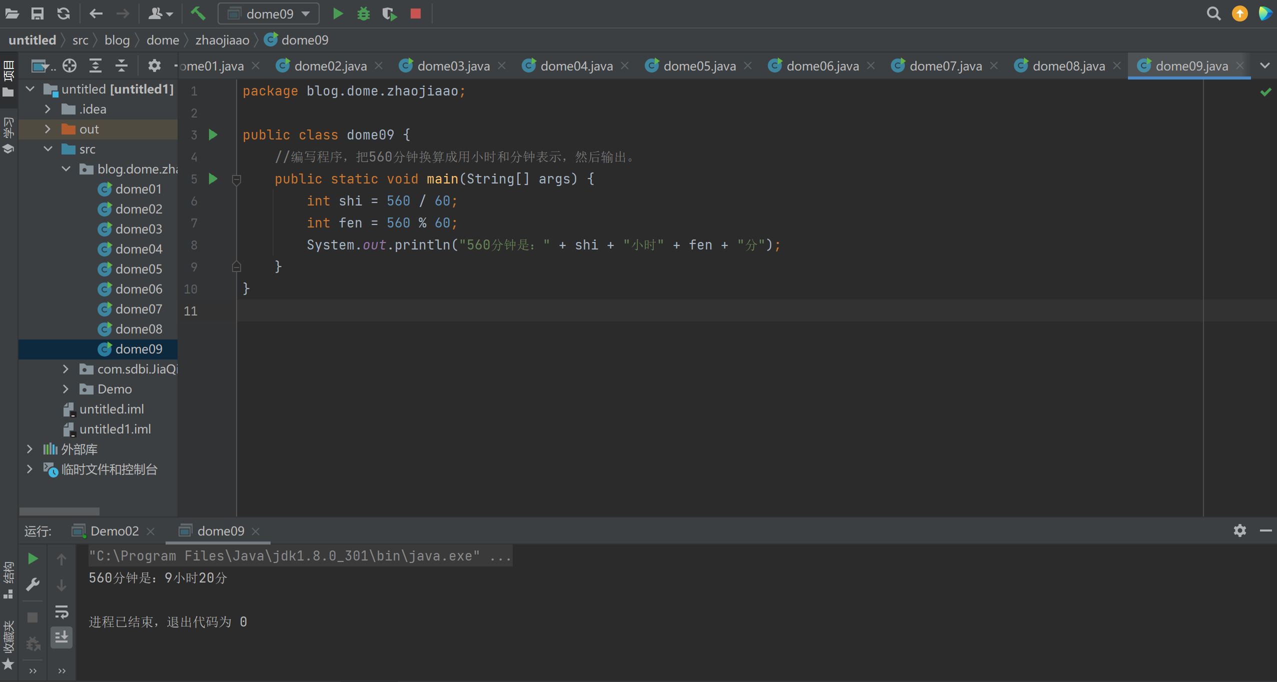Start debugging with the bug icon
The width and height of the screenshot is (1277, 682).
pos(364,13)
